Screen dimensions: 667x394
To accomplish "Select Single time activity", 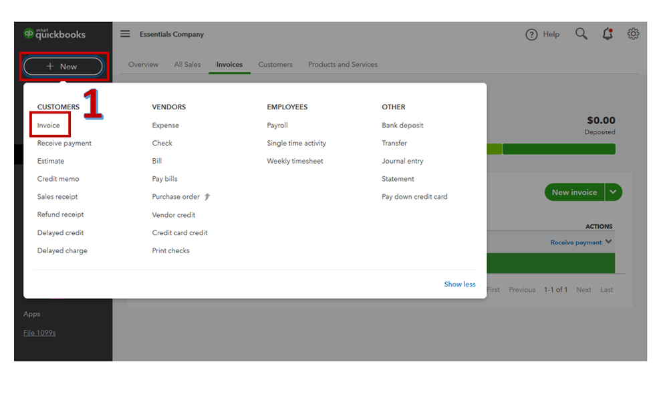I will pos(297,143).
